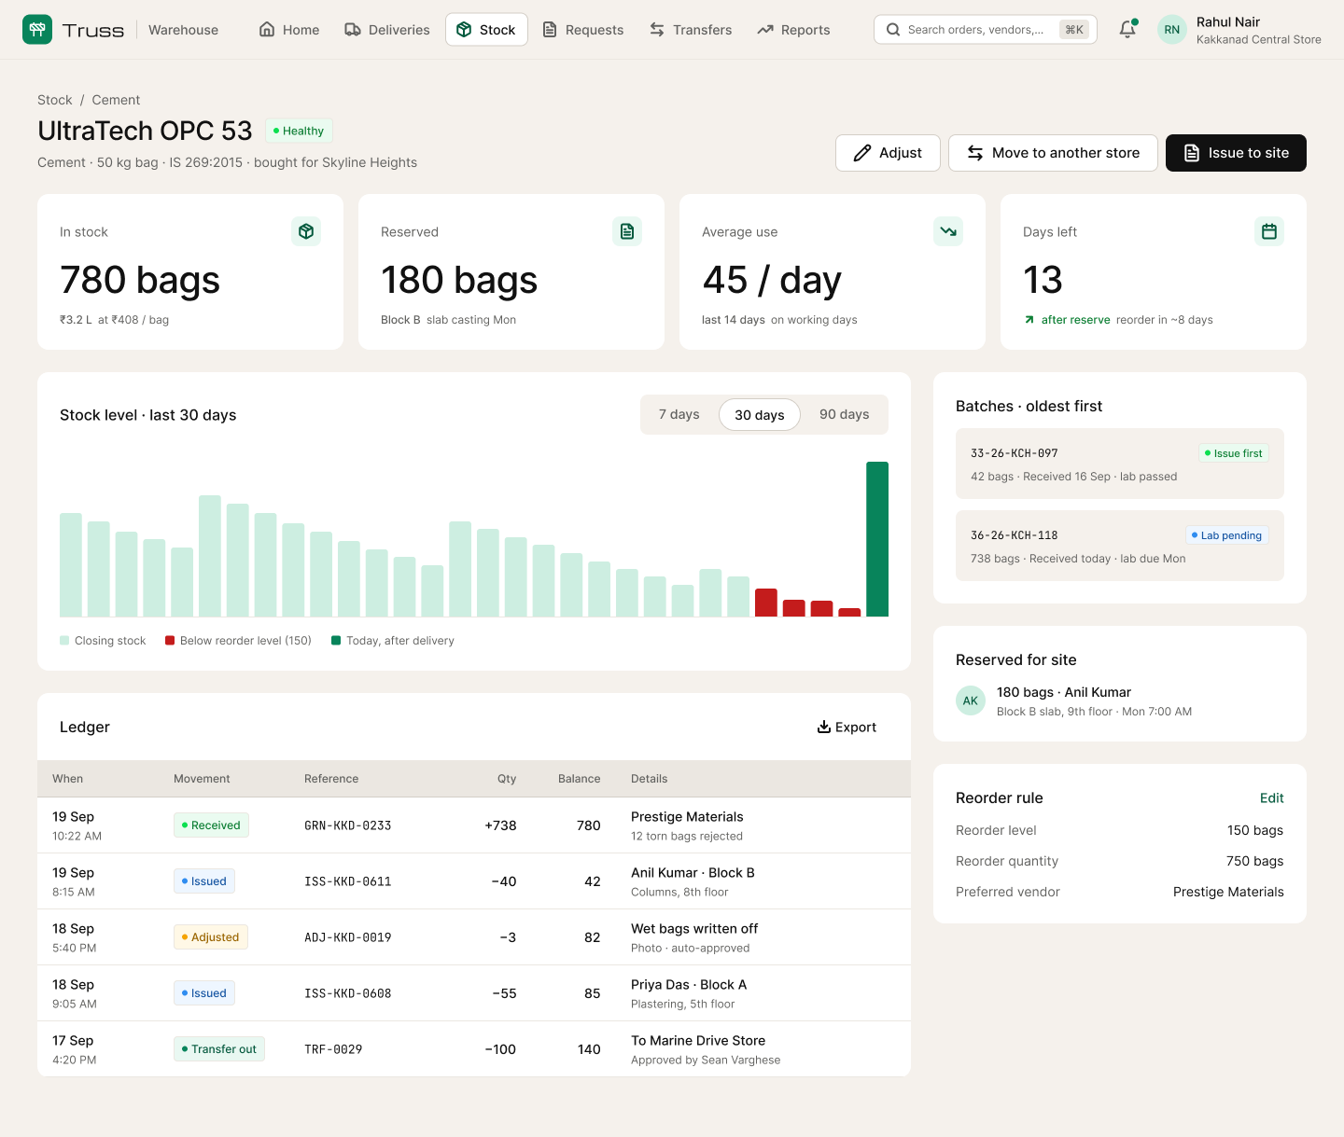Click the AK avatar for Anil Kumar

pyautogui.click(x=971, y=700)
